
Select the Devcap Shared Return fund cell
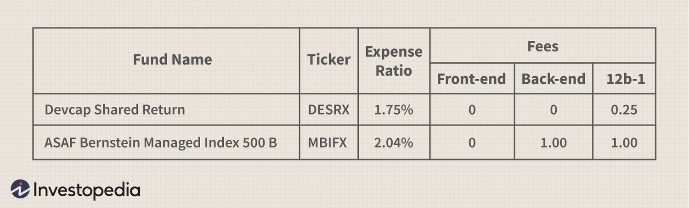click(x=115, y=110)
